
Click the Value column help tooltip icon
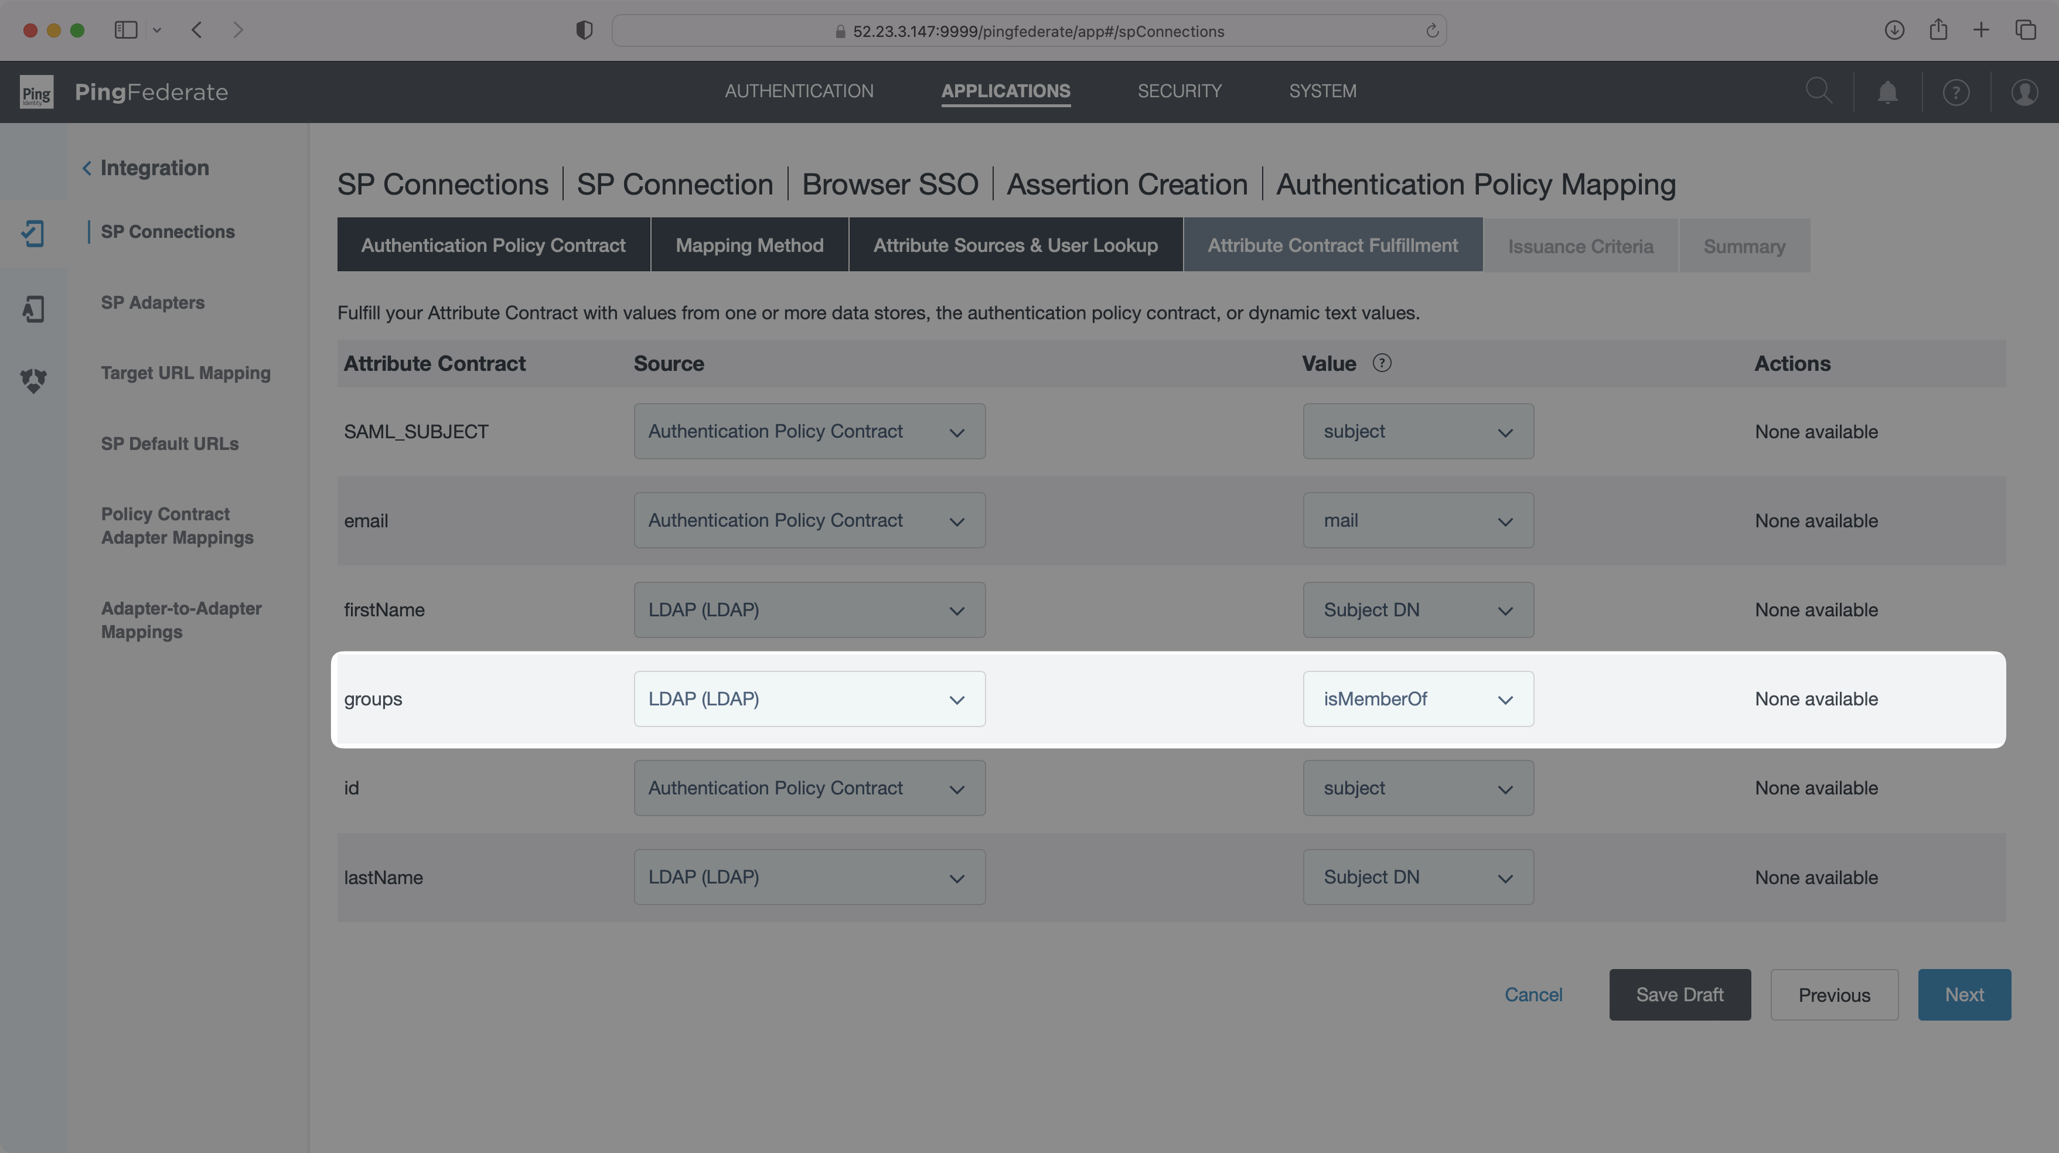point(1383,363)
